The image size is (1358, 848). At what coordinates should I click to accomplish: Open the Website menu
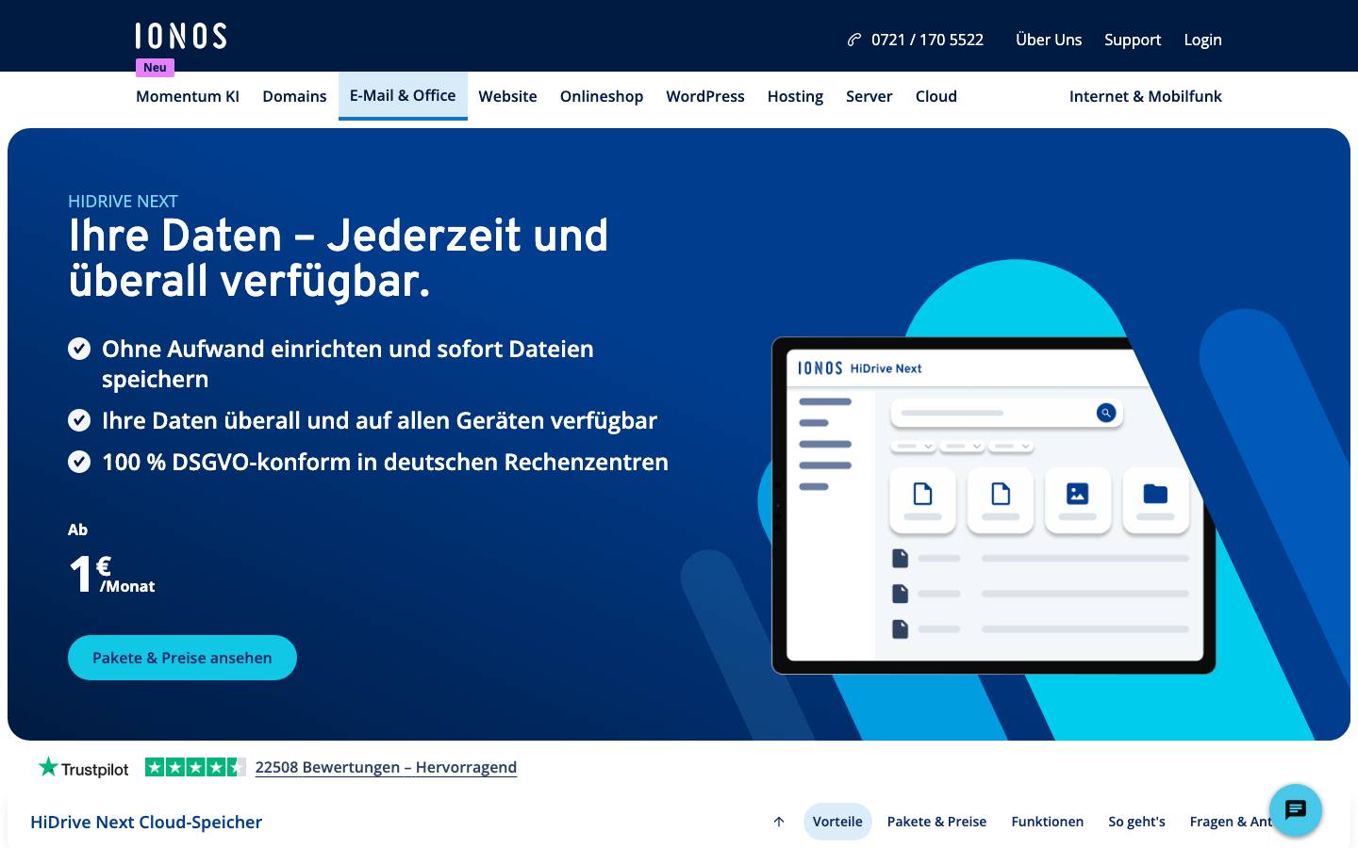[x=507, y=96]
